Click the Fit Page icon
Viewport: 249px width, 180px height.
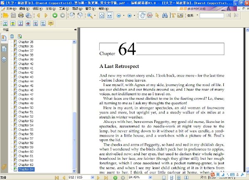pyautogui.click(x=102, y=15)
